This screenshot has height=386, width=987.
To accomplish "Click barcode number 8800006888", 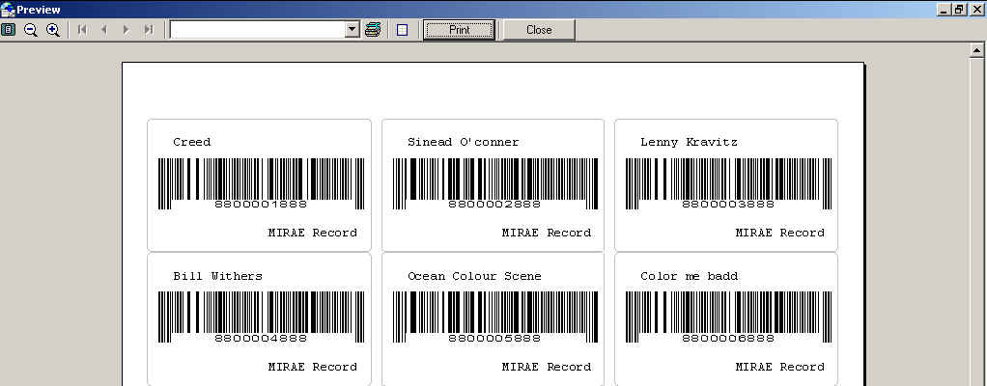I will [x=728, y=338].
